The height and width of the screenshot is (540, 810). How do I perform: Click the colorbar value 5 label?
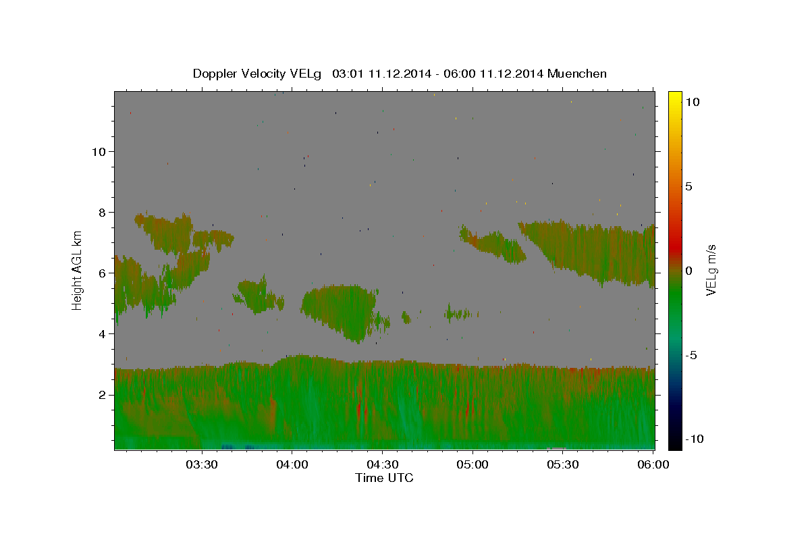(x=688, y=186)
